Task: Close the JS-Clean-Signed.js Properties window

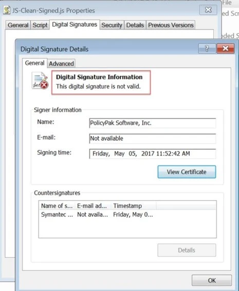Action: tap(208, 10)
